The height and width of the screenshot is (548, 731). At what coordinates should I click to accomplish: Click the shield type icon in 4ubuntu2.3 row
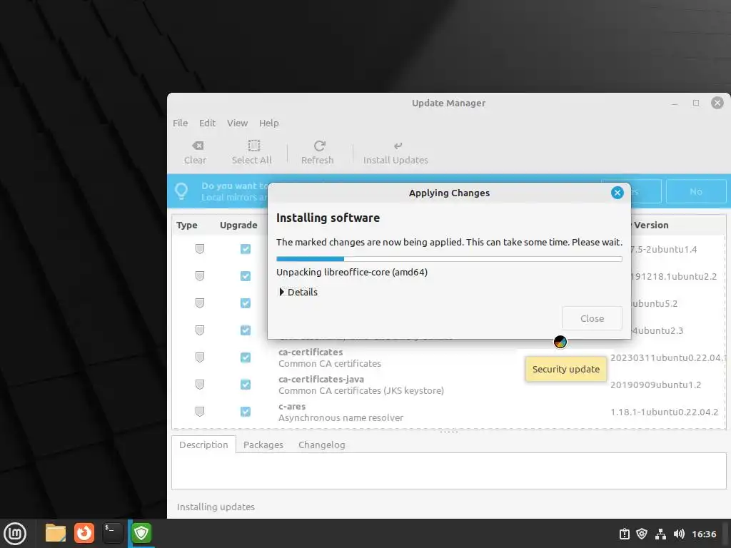pos(200,330)
